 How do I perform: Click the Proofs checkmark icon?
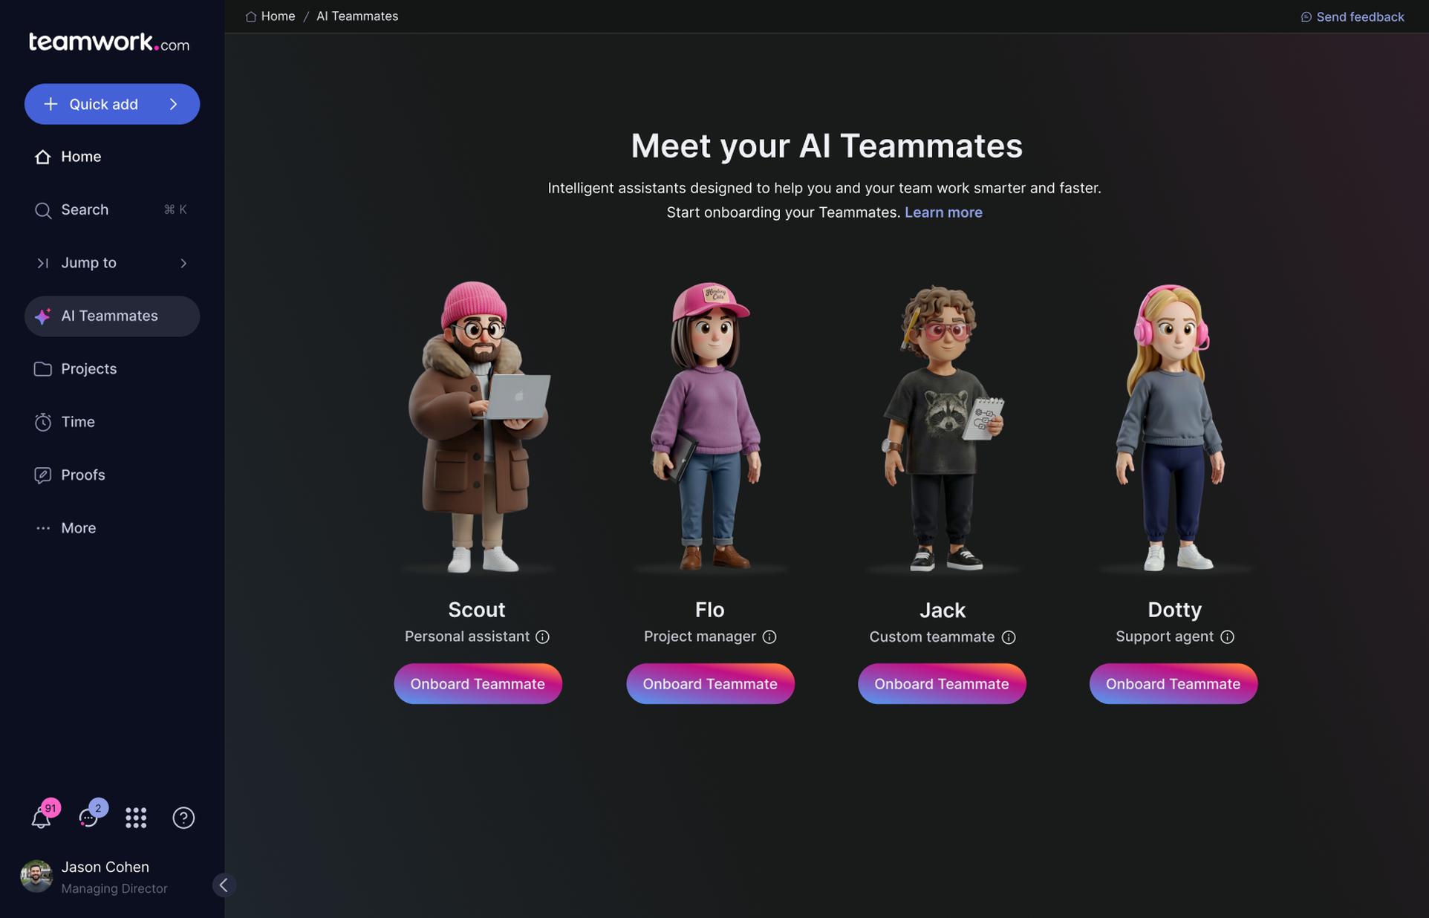click(x=42, y=475)
